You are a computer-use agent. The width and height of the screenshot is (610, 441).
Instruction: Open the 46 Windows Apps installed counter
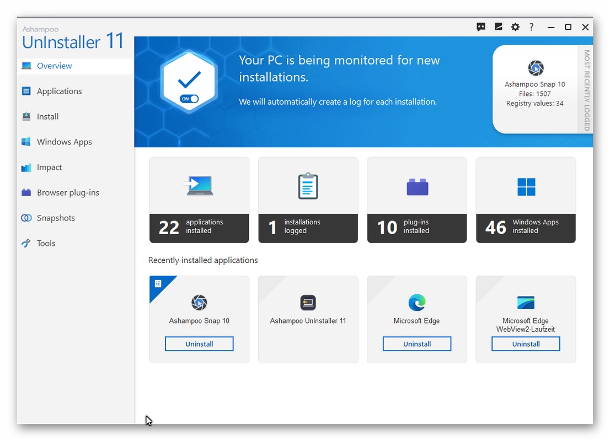pyautogui.click(x=526, y=228)
